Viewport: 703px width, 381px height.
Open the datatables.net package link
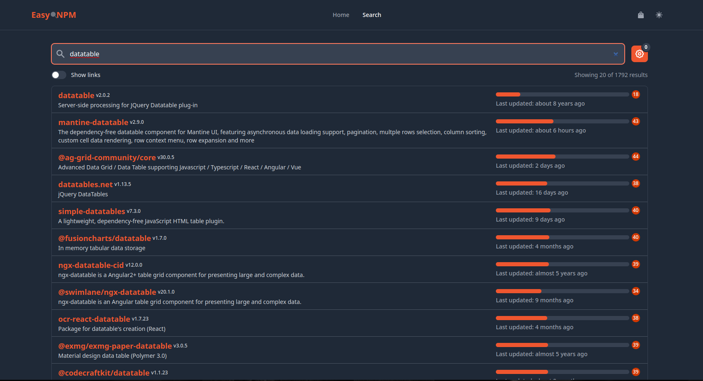[85, 184]
